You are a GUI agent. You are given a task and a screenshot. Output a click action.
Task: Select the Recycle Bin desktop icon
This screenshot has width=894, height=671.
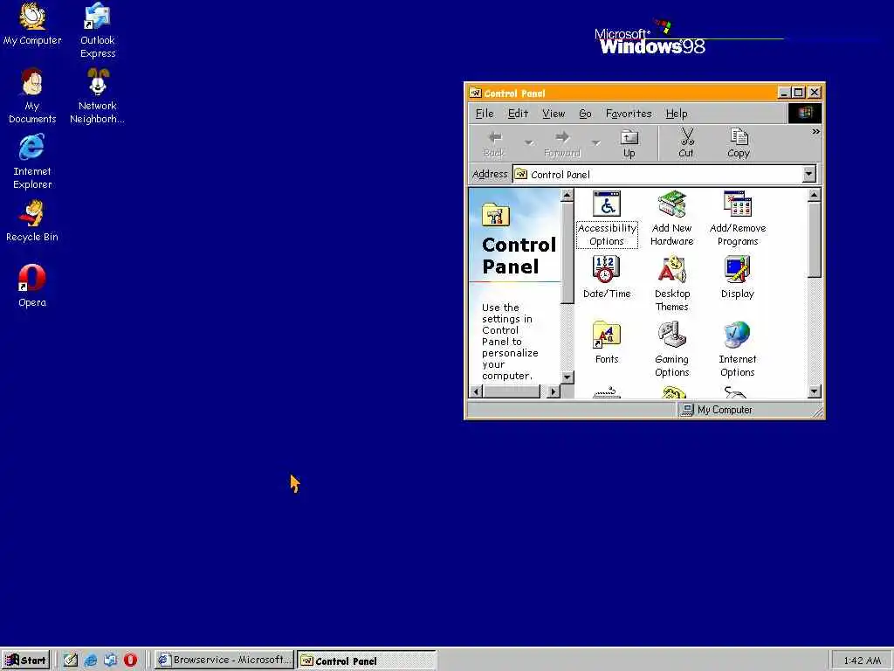pyautogui.click(x=32, y=221)
